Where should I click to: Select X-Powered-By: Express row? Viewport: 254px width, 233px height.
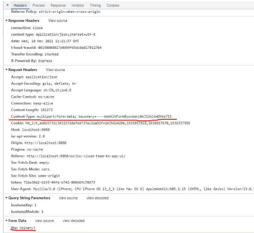pyautogui.click(x=31, y=61)
